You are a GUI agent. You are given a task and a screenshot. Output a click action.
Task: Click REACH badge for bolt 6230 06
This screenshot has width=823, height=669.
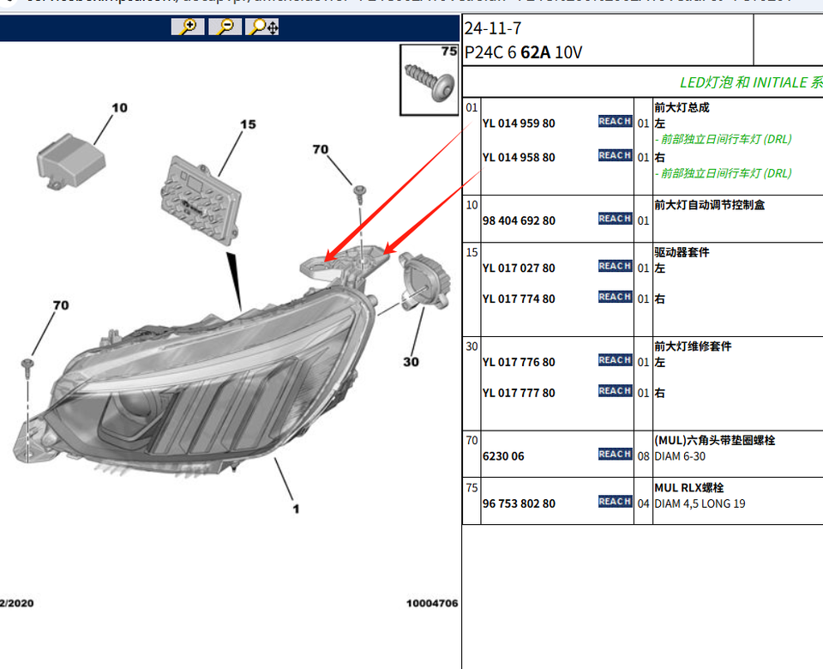click(x=615, y=455)
